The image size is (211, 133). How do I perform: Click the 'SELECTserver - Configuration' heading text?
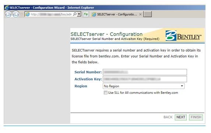[x=106, y=34]
